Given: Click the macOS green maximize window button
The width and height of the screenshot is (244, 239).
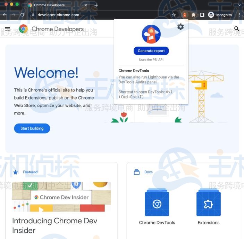Looking at the screenshot, I should 17,4.
